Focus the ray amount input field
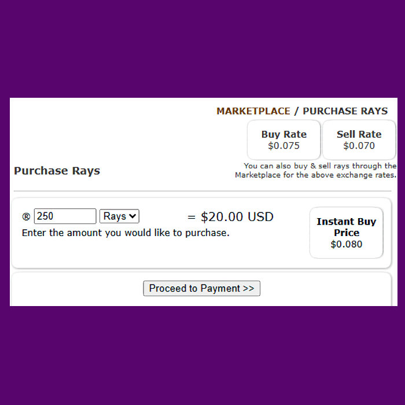 click(65, 216)
